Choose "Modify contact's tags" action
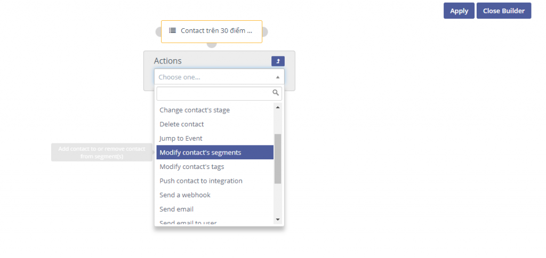The width and height of the screenshot is (546, 258). click(x=192, y=167)
